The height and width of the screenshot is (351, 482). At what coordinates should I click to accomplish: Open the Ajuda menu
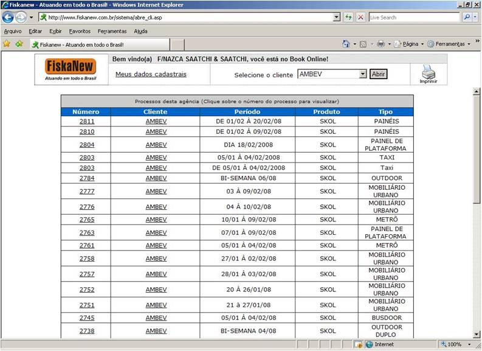pos(140,32)
